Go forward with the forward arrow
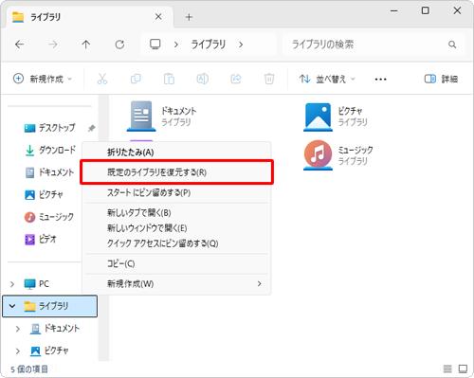This screenshot has height=378, width=474. point(53,45)
